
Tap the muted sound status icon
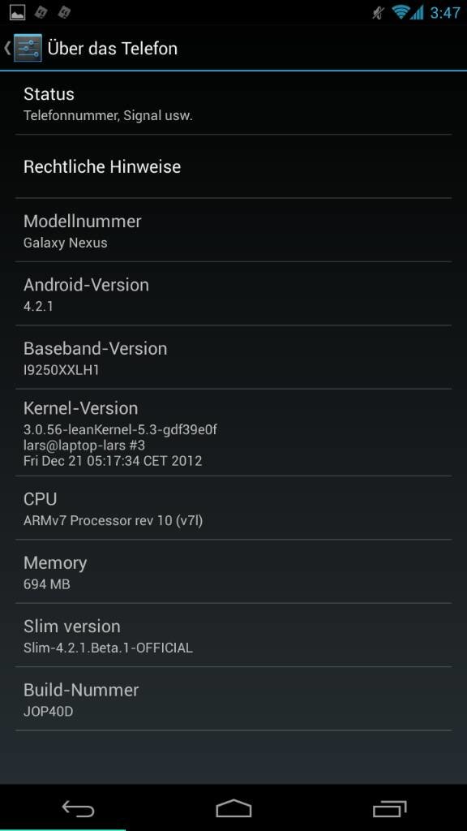[x=378, y=12]
